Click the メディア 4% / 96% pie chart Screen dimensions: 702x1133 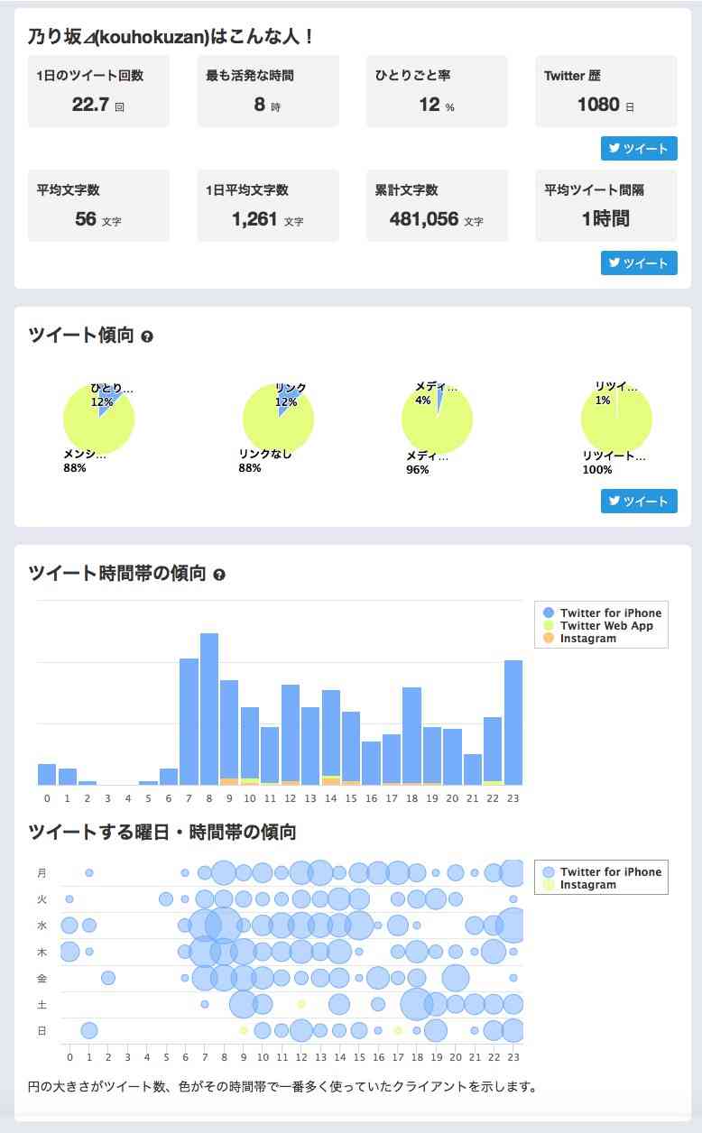[x=437, y=419]
